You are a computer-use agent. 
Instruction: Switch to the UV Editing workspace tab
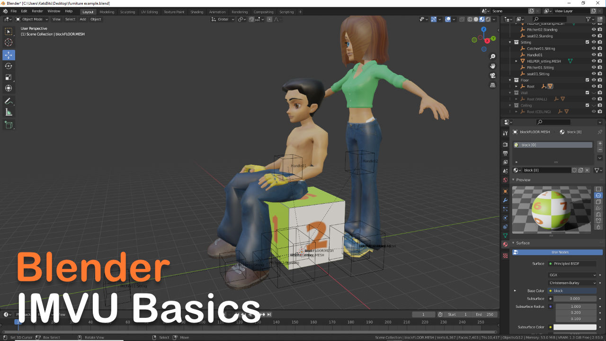click(x=149, y=12)
